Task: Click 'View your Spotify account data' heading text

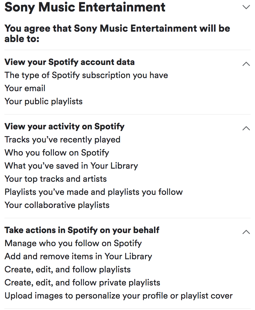Action: click(69, 62)
